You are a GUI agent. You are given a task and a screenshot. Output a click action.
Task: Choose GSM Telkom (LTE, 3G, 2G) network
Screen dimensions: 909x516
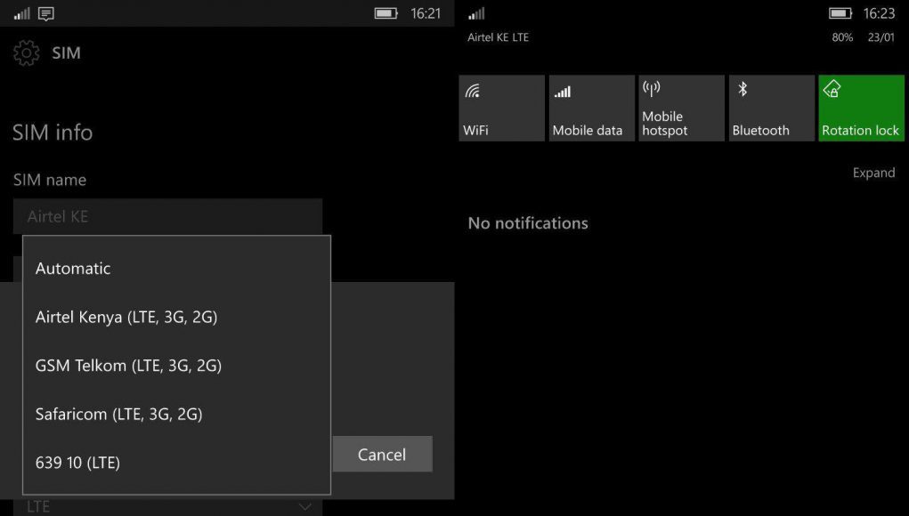tap(176, 366)
